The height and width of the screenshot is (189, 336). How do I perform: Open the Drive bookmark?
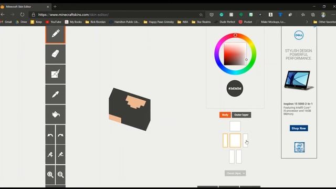21,22
